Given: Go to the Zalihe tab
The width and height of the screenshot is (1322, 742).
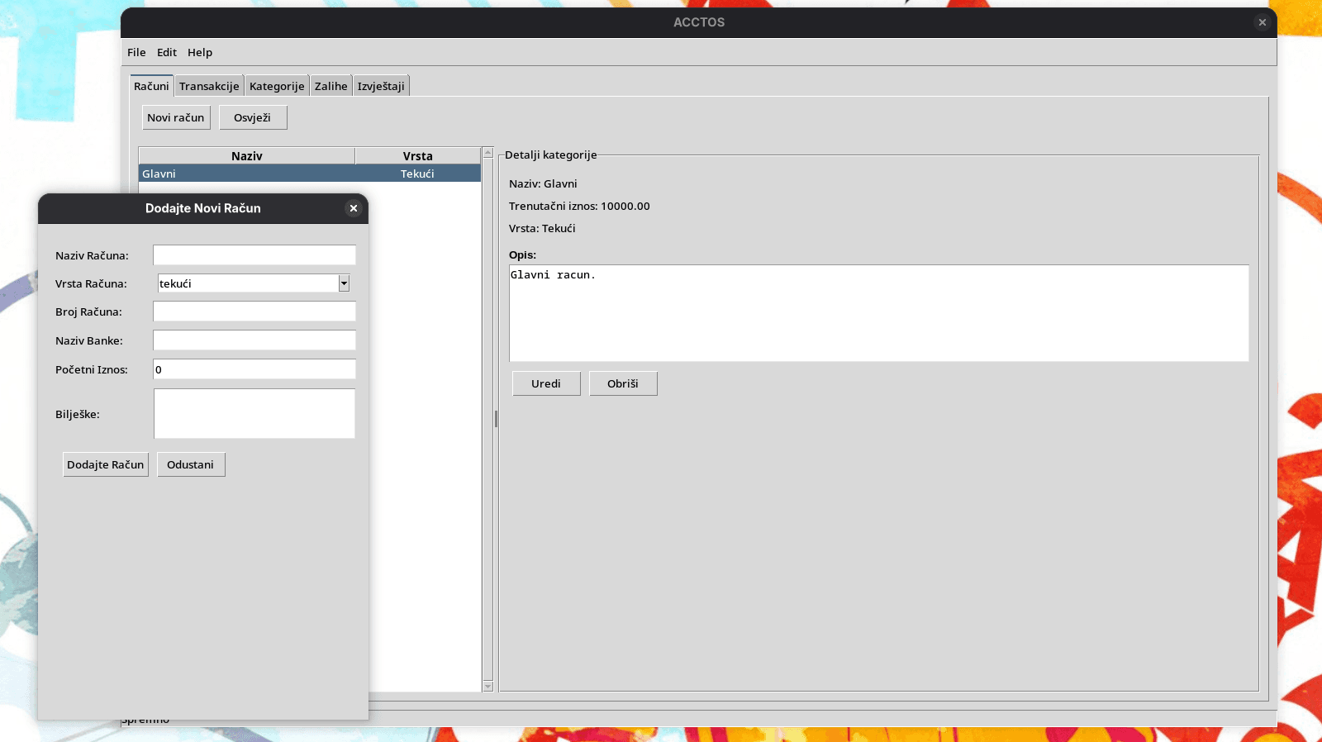Looking at the screenshot, I should pyautogui.click(x=330, y=86).
